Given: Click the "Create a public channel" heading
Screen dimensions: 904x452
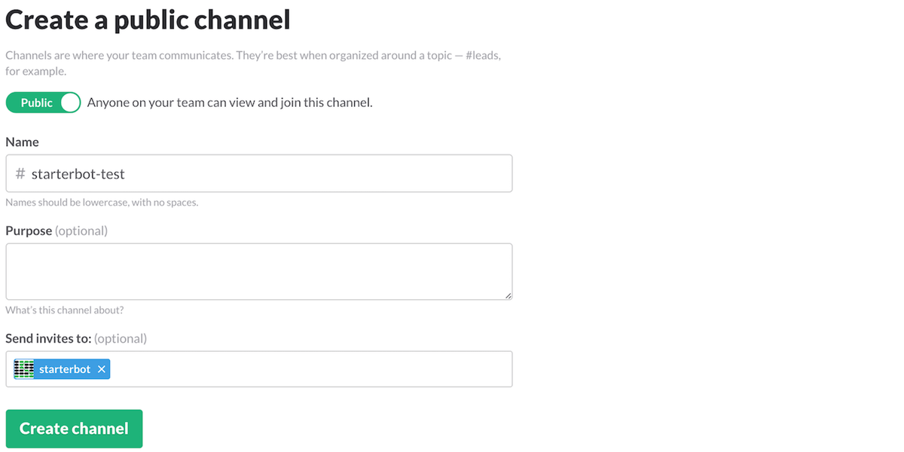Looking at the screenshot, I should 148,20.
